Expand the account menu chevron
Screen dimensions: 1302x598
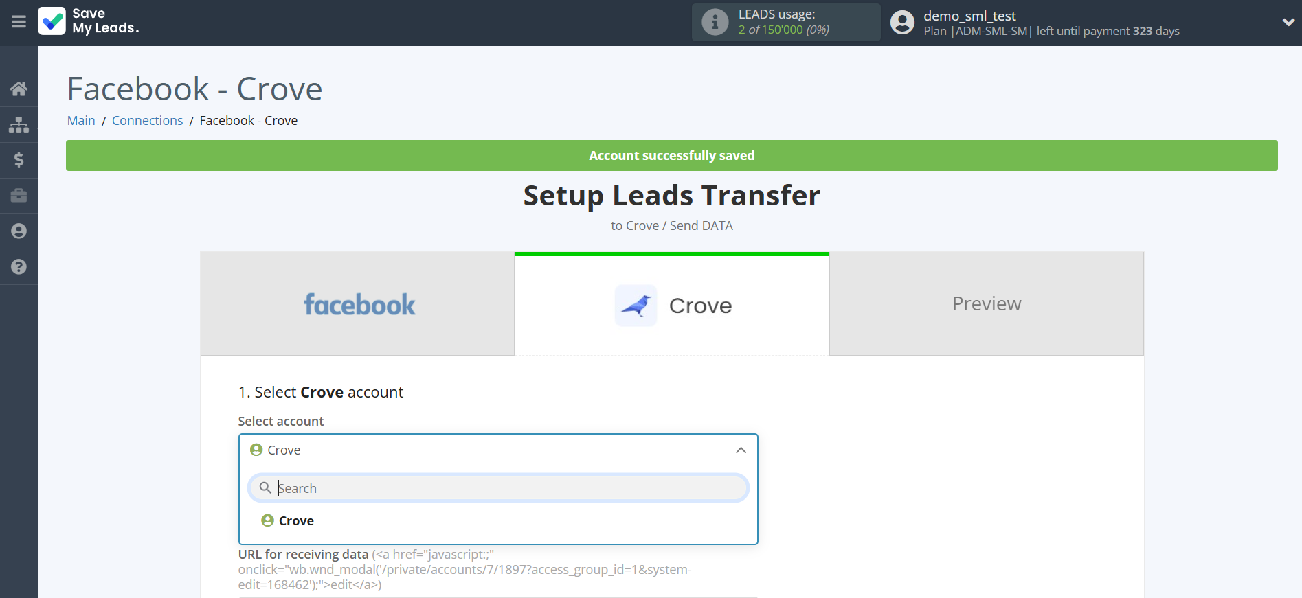coord(1288,22)
